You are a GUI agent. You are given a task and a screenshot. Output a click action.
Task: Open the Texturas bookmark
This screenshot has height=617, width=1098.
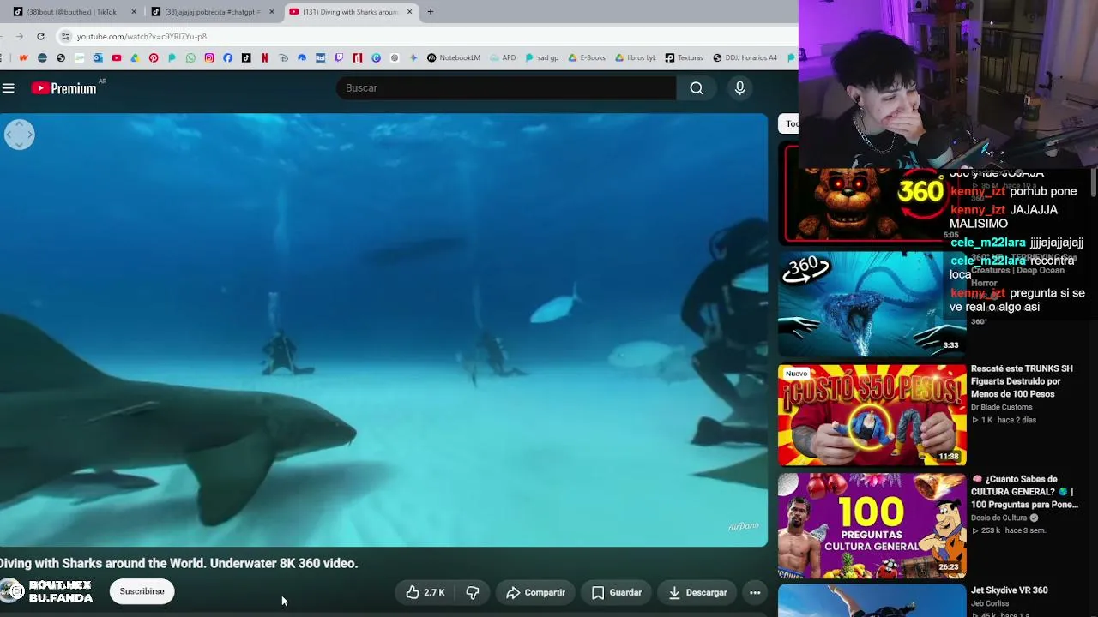[x=684, y=58]
